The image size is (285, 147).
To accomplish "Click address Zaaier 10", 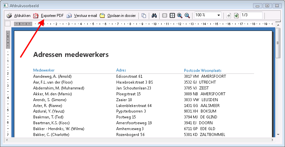I will coord(124,100).
